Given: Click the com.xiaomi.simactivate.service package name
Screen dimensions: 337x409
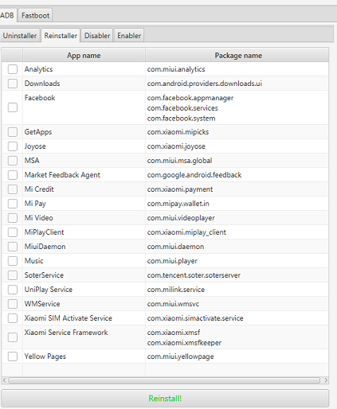Looking at the screenshot, I should click(x=195, y=318).
